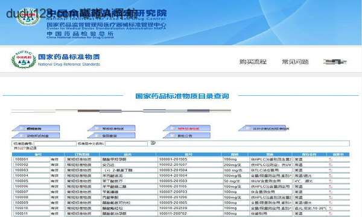Screen dimensions: 362x217
Task: Click the 标准品编号 input field
Action: [x=55, y=143]
